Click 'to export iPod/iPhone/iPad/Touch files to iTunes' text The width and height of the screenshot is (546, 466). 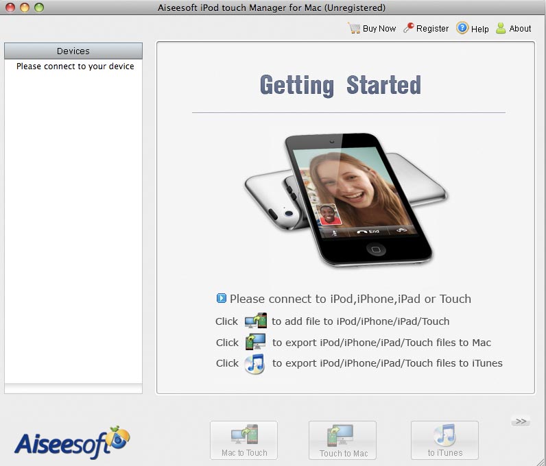click(x=388, y=363)
